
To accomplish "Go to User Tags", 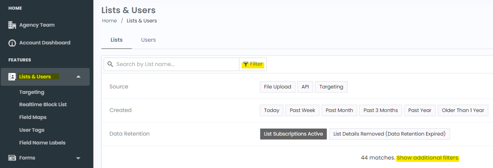I will click(x=32, y=130).
